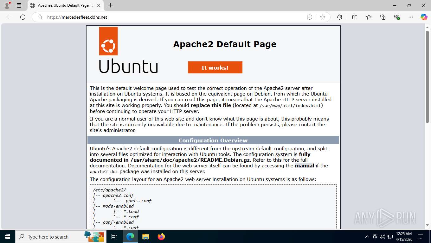The height and width of the screenshot is (243, 431).
Task: Click the '/var/www/html/index.html' path text
Action: pos(290,105)
